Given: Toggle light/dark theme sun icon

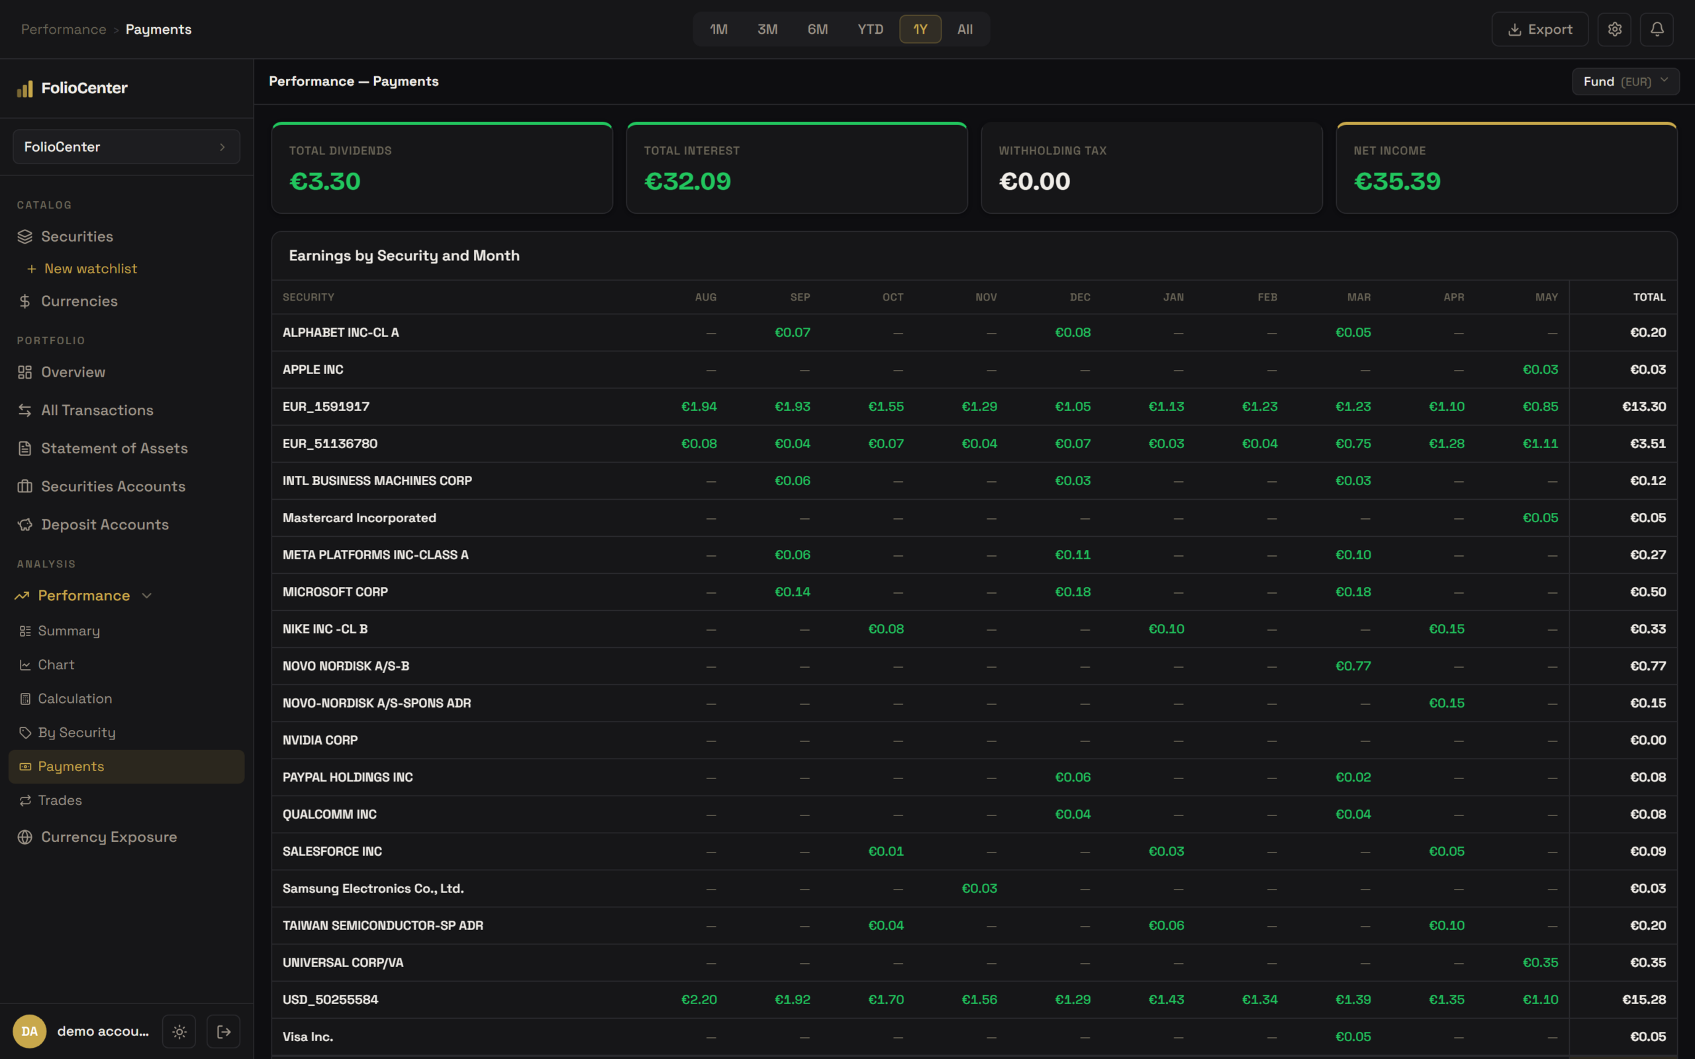Looking at the screenshot, I should pyautogui.click(x=179, y=1032).
